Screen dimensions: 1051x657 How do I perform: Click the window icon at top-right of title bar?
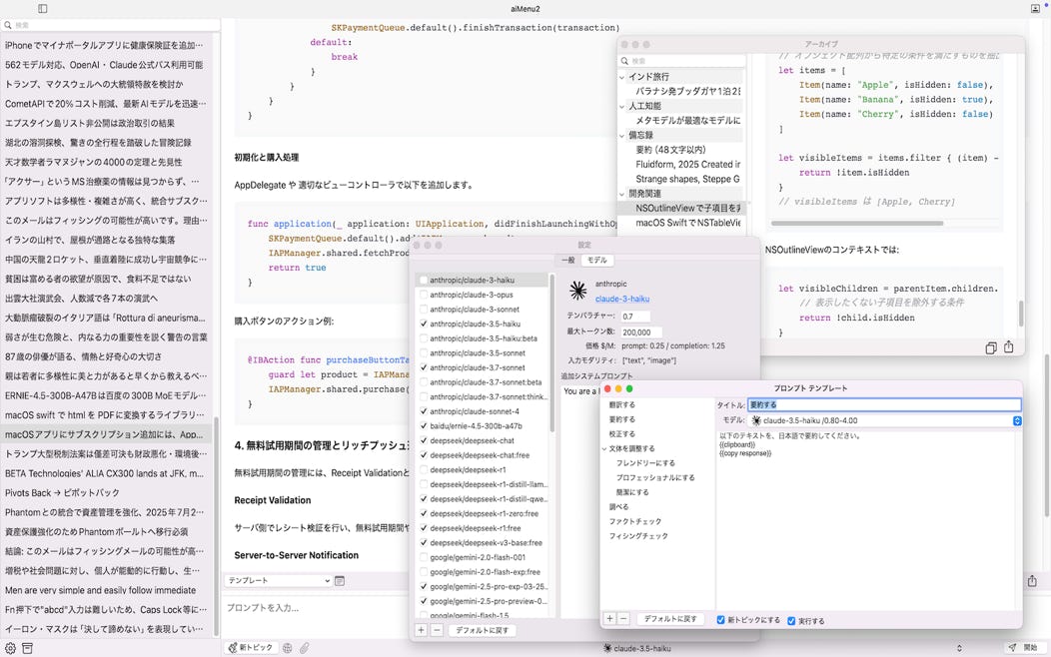click(1036, 9)
